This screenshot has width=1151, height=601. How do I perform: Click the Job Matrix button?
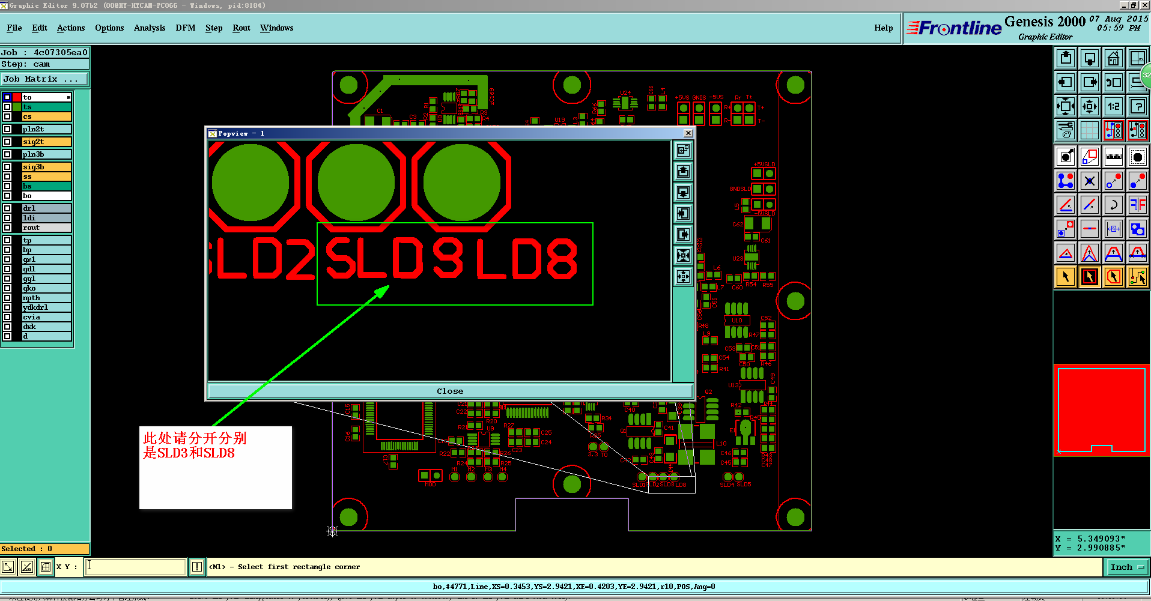click(x=45, y=79)
